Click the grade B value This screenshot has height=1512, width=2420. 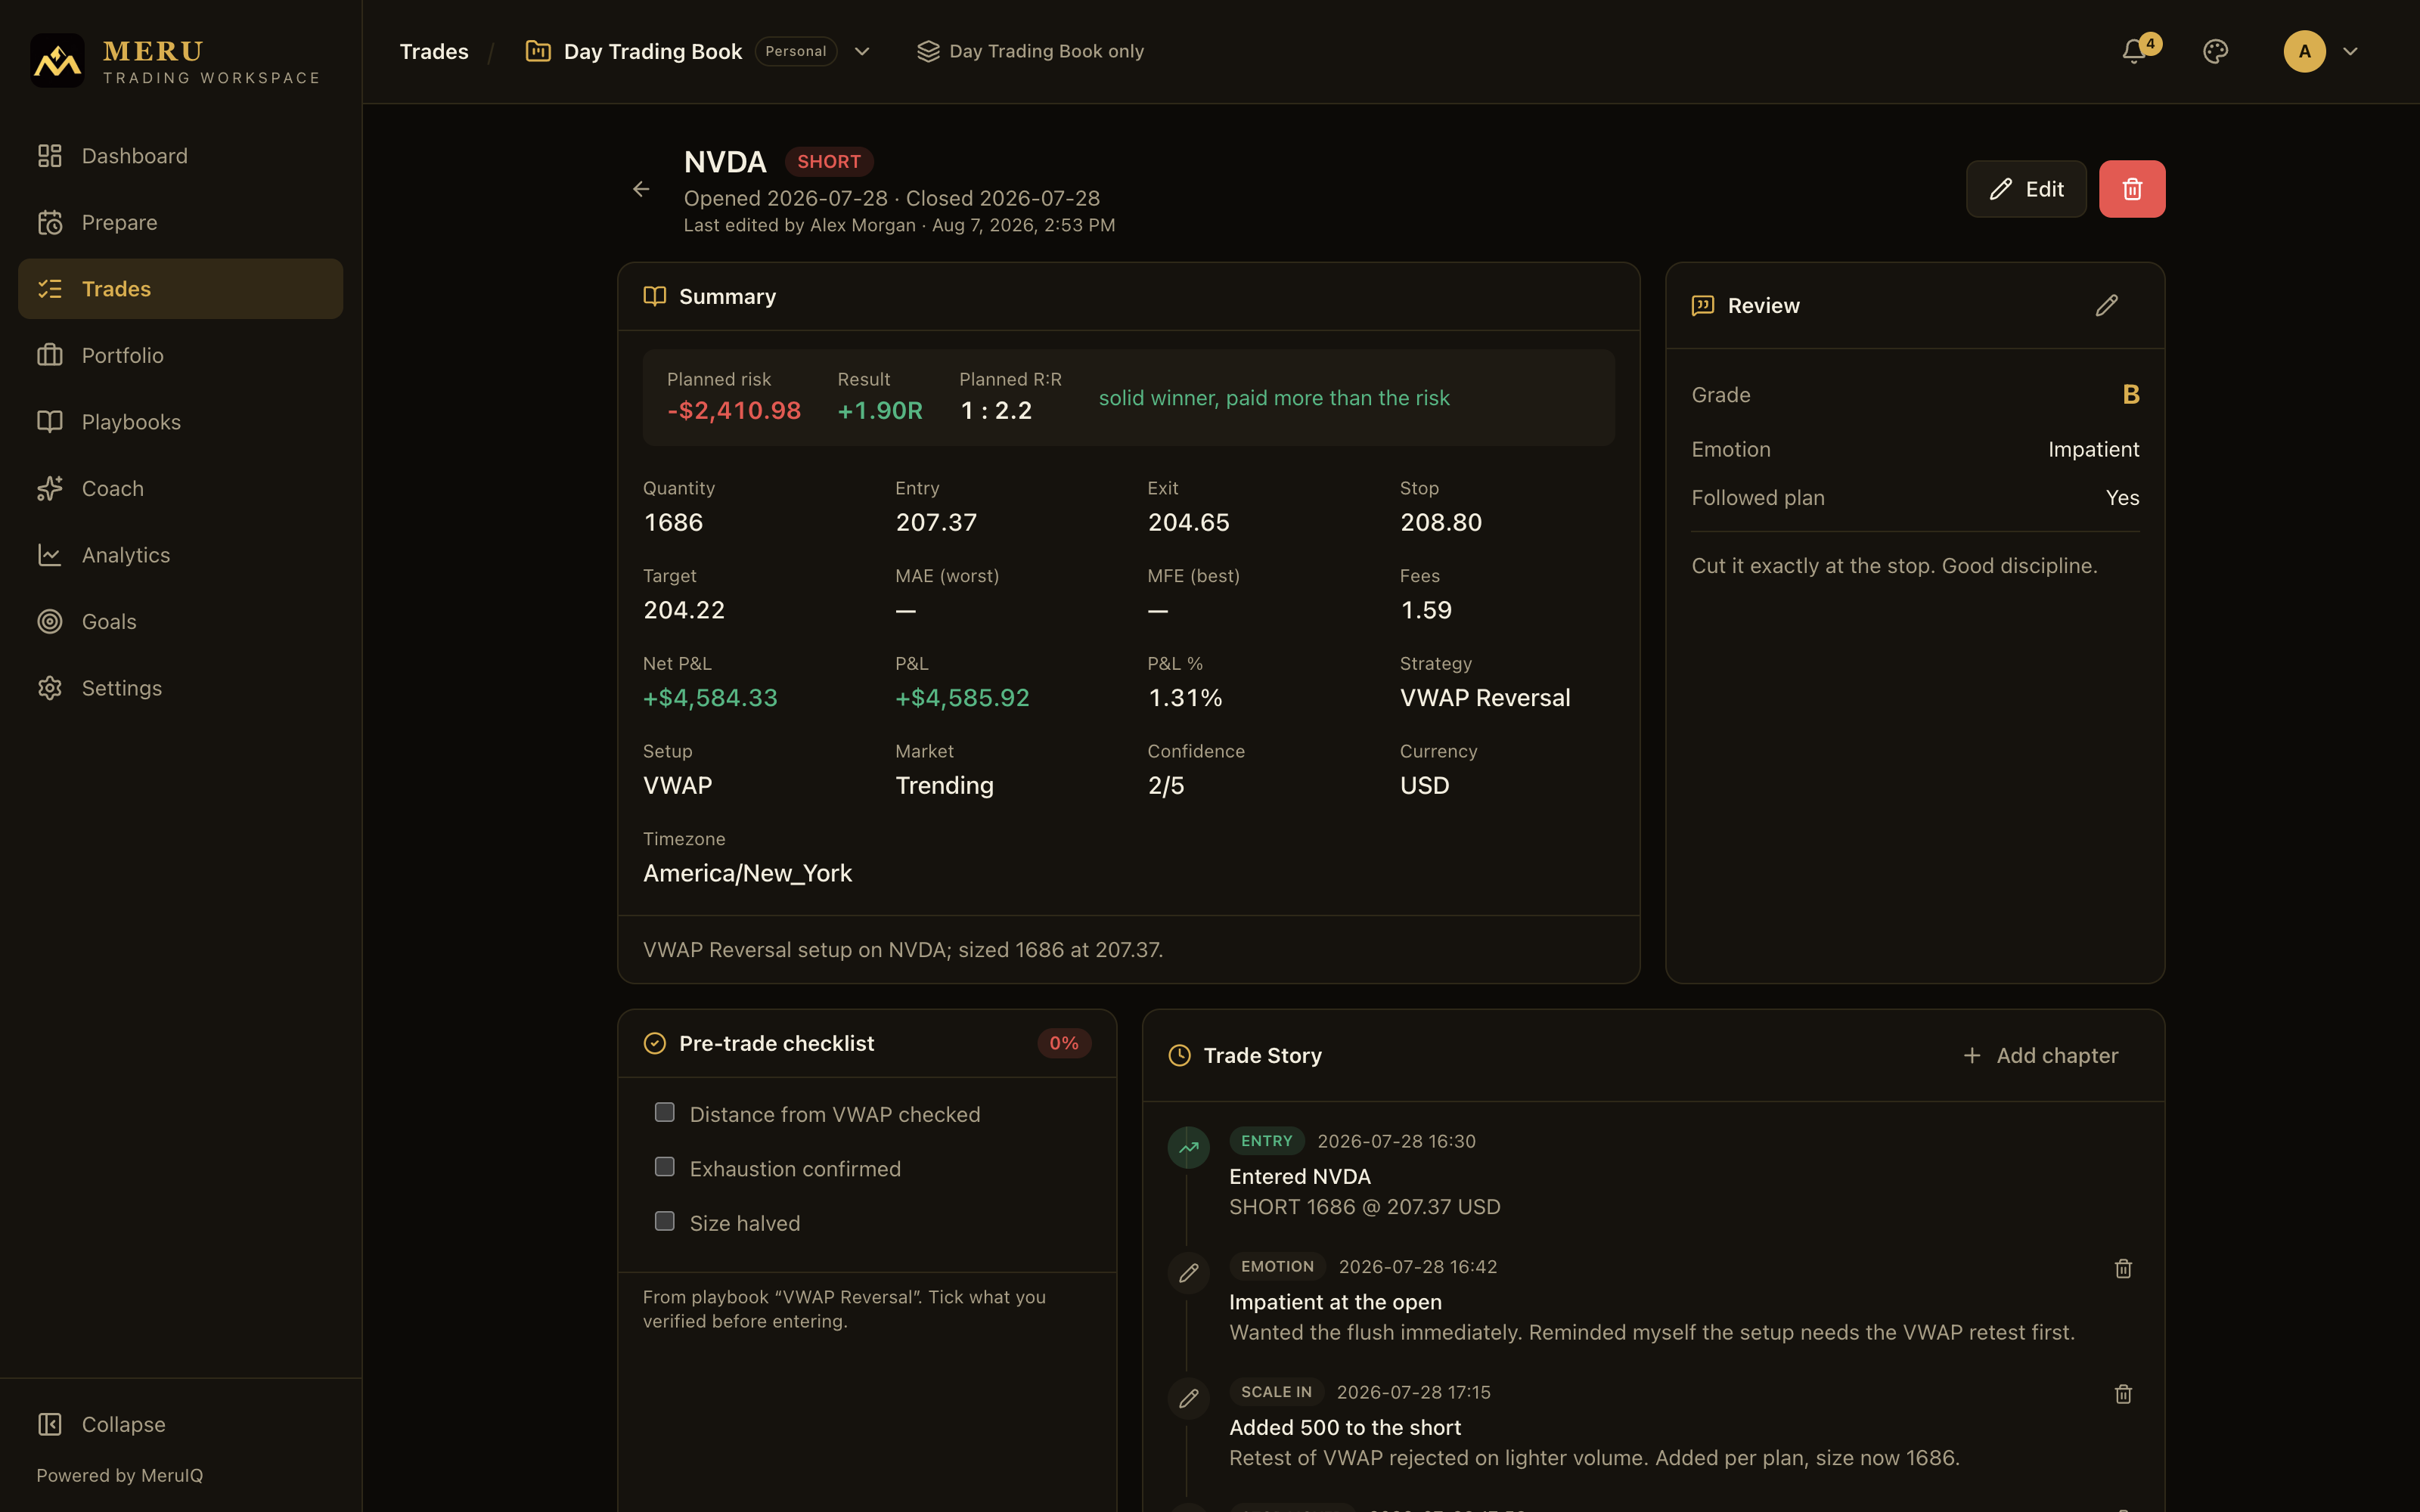click(x=2131, y=394)
